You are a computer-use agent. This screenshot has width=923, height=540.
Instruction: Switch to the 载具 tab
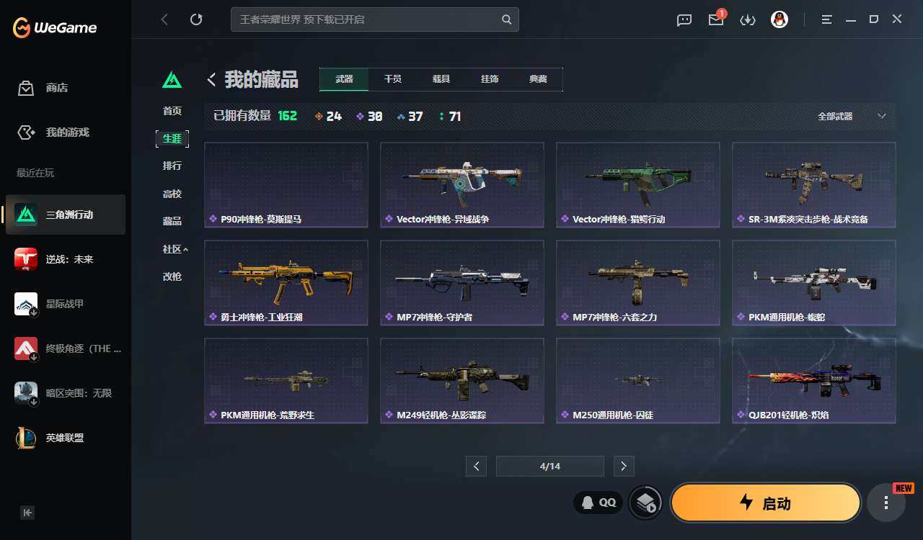tap(441, 79)
